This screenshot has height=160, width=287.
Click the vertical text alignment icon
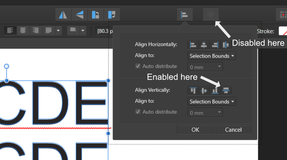point(73,30)
